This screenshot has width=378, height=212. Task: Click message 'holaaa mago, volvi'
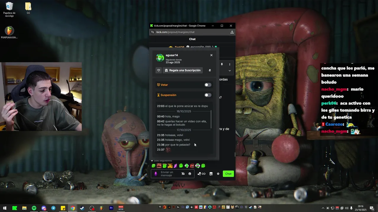(x=177, y=140)
